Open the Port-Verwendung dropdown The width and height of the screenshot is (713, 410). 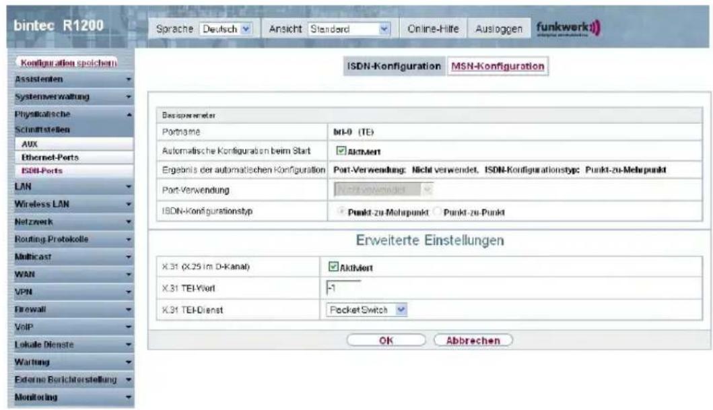pos(383,189)
